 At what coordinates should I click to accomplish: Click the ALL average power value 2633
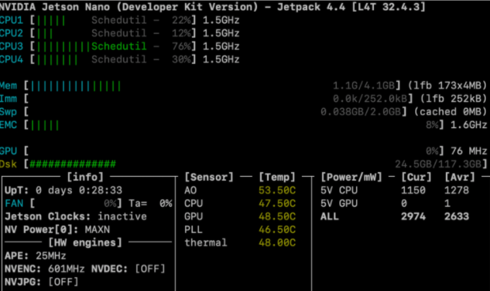click(x=457, y=217)
